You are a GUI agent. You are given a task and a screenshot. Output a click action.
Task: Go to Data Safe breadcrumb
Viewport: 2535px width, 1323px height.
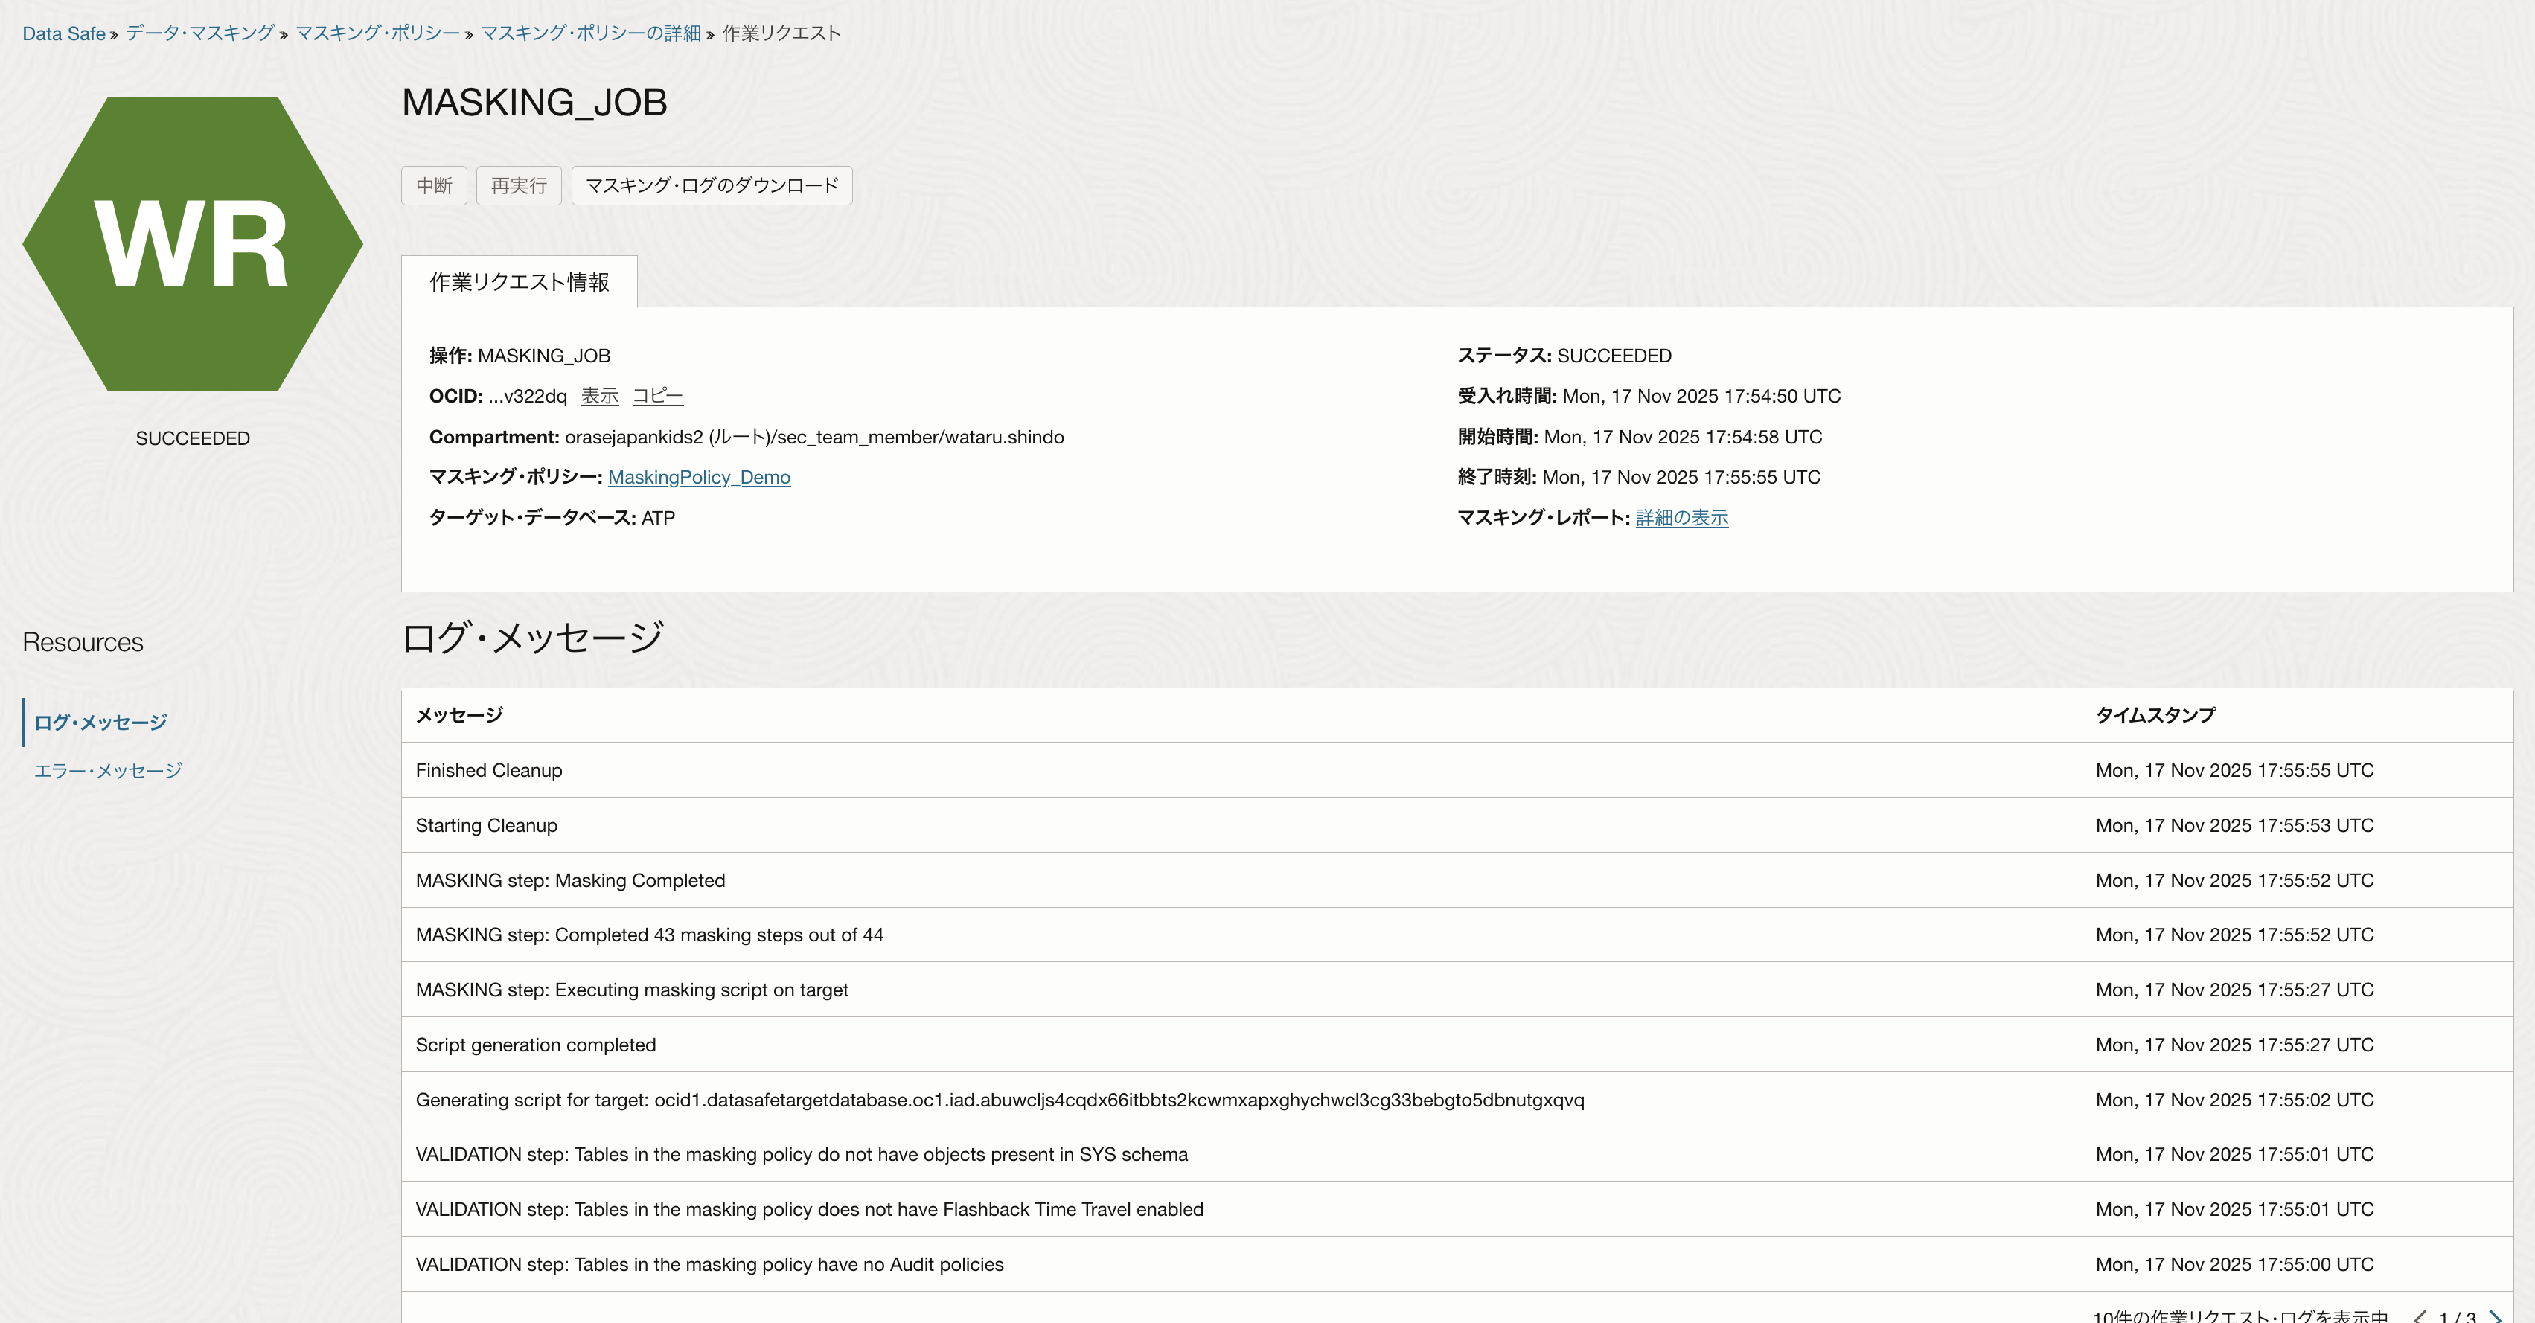click(x=64, y=33)
